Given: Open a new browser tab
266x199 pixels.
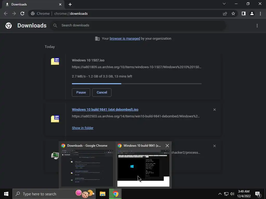Looking at the screenshot, I should click(70, 4).
